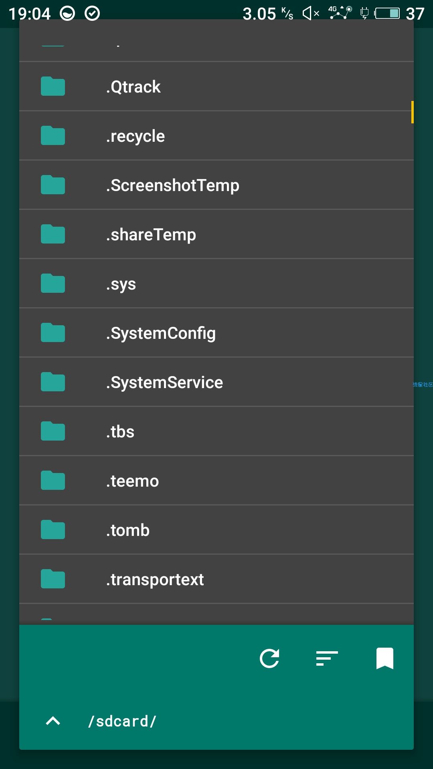Image resolution: width=433 pixels, height=769 pixels.
Task: Tap the .SystemConfig folder icon
Action: click(53, 333)
